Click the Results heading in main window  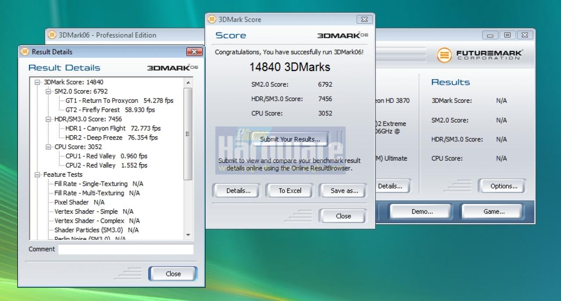point(451,82)
